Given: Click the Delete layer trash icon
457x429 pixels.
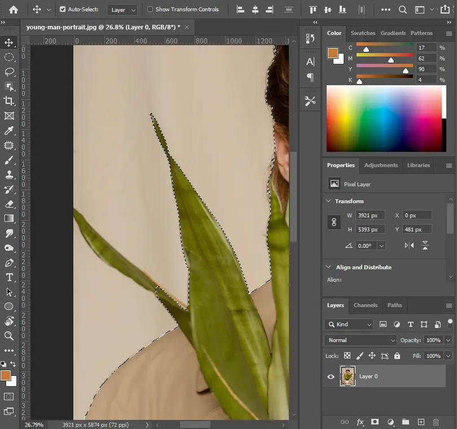Looking at the screenshot, I should point(436,422).
